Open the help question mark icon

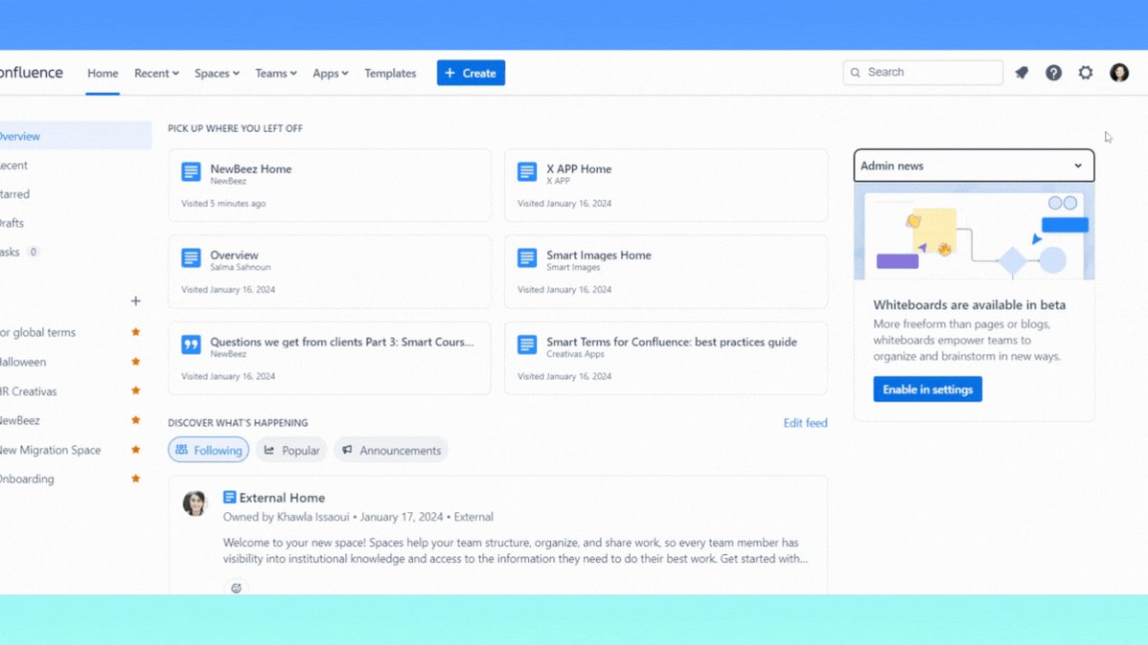point(1053,73)
